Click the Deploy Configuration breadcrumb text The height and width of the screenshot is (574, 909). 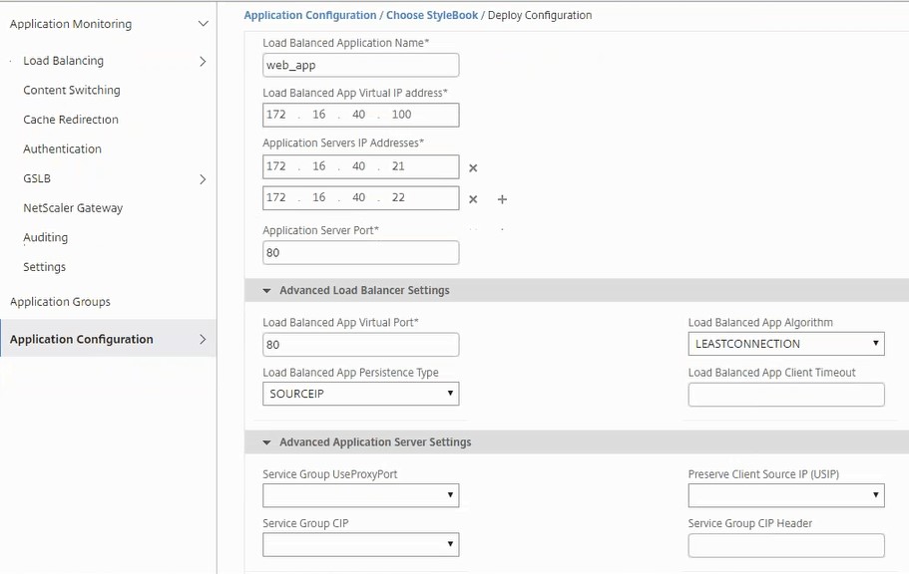[x=540, y=15]
